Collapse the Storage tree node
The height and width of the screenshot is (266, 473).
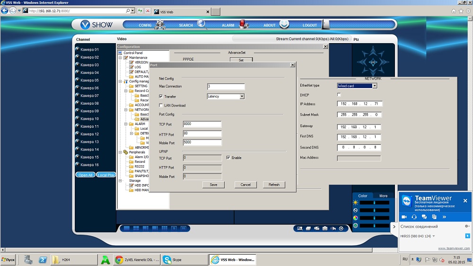click(120, 180)
